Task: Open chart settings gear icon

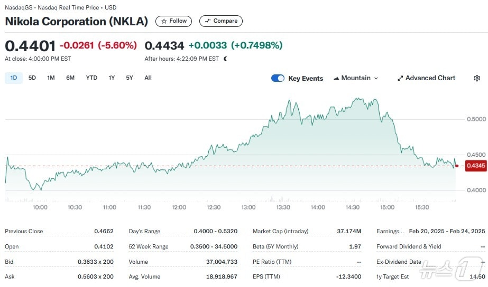Action: click(477, 78)
